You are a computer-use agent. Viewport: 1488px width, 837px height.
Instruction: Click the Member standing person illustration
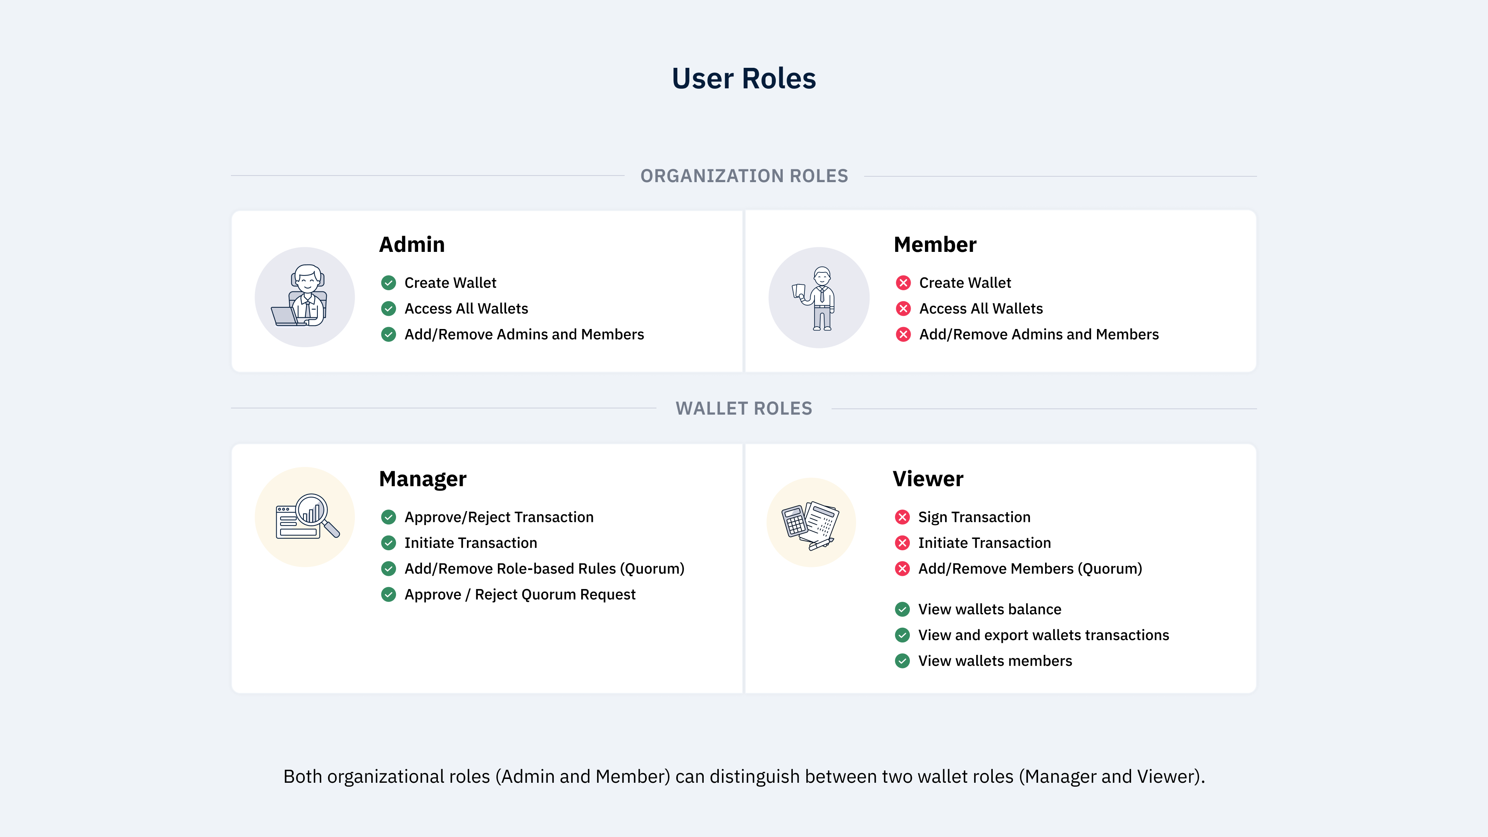tap(818, 297)
